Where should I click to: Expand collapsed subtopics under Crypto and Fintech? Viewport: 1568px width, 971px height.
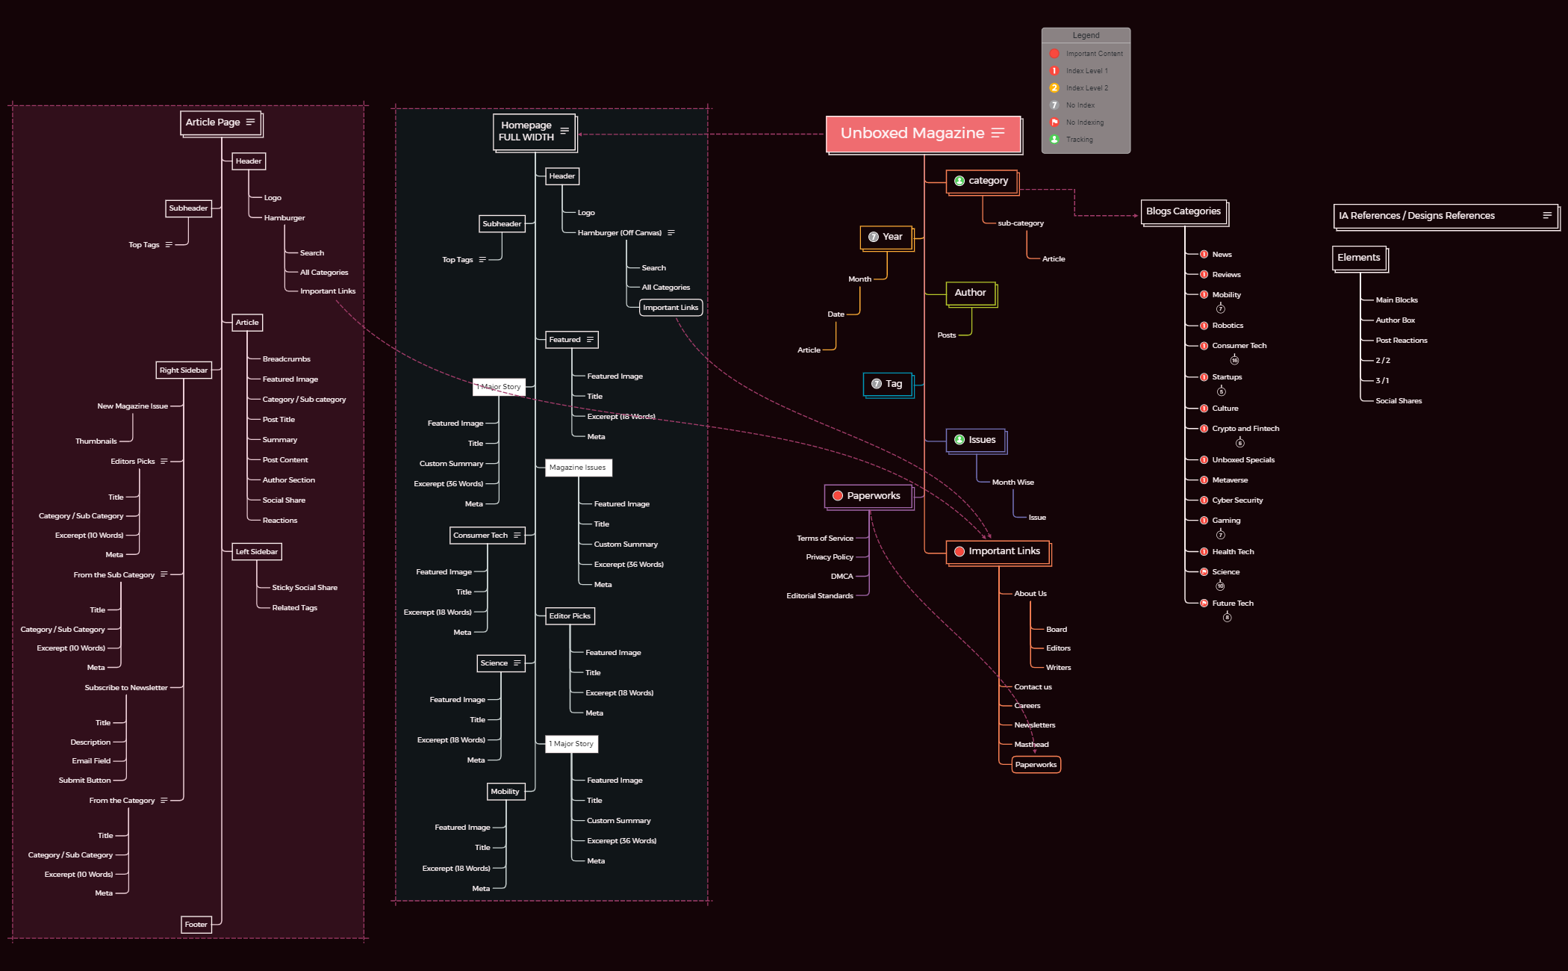[x=1239, y=443]
